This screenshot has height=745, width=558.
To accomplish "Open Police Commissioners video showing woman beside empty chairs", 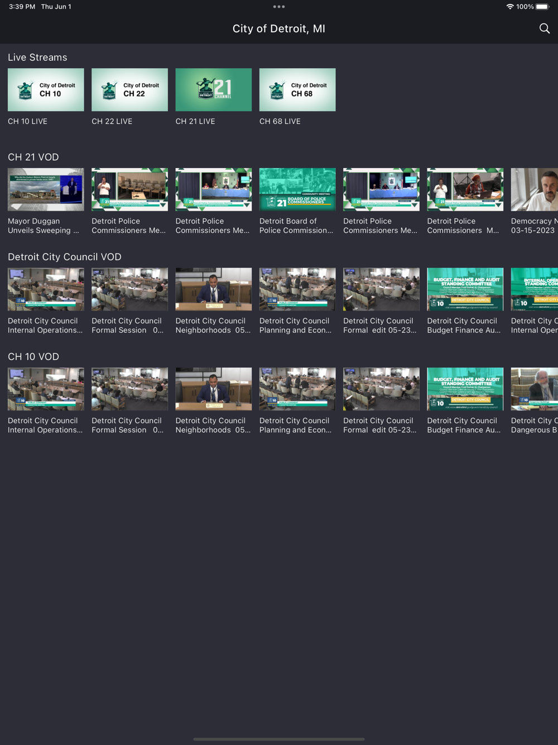I will coord(129,189).
